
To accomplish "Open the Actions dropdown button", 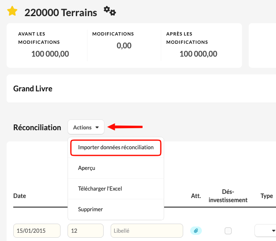I will click(x=86, y=127).
